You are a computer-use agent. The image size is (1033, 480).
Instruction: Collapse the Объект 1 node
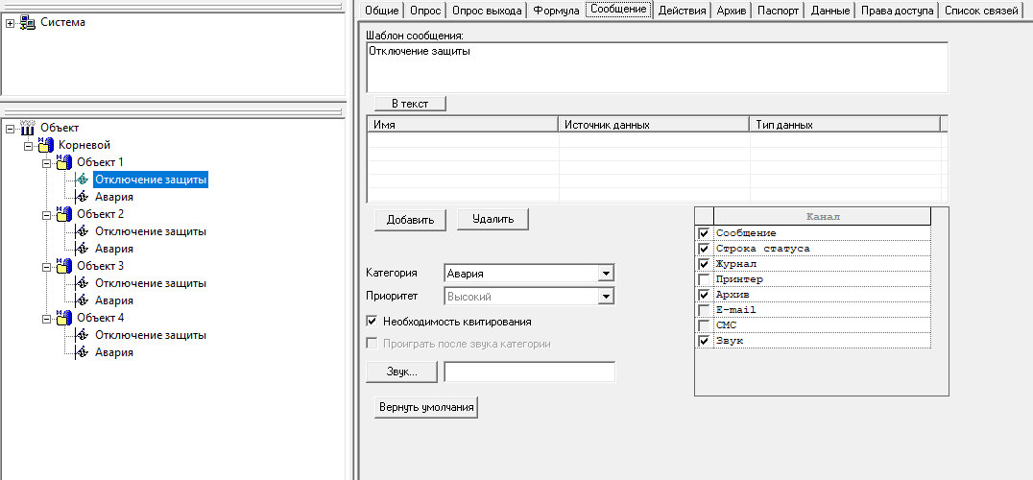click(46, 162)
